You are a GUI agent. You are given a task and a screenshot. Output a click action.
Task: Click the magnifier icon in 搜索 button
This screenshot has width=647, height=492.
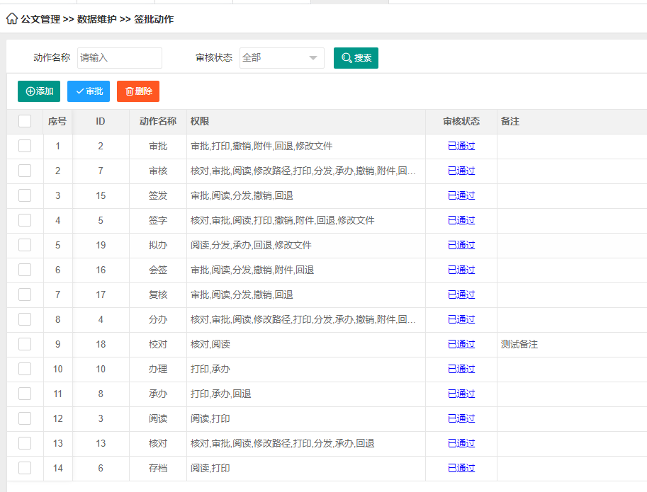[347, 58]
